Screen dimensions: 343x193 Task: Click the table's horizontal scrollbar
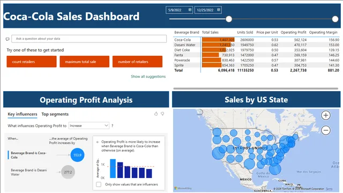(256, 88)
